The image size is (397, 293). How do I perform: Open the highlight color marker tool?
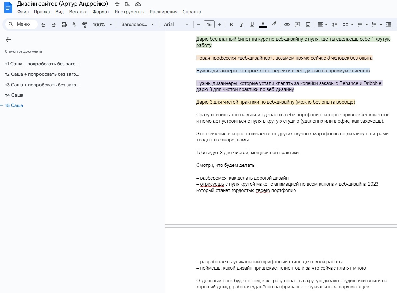click(x=274, y=24)
